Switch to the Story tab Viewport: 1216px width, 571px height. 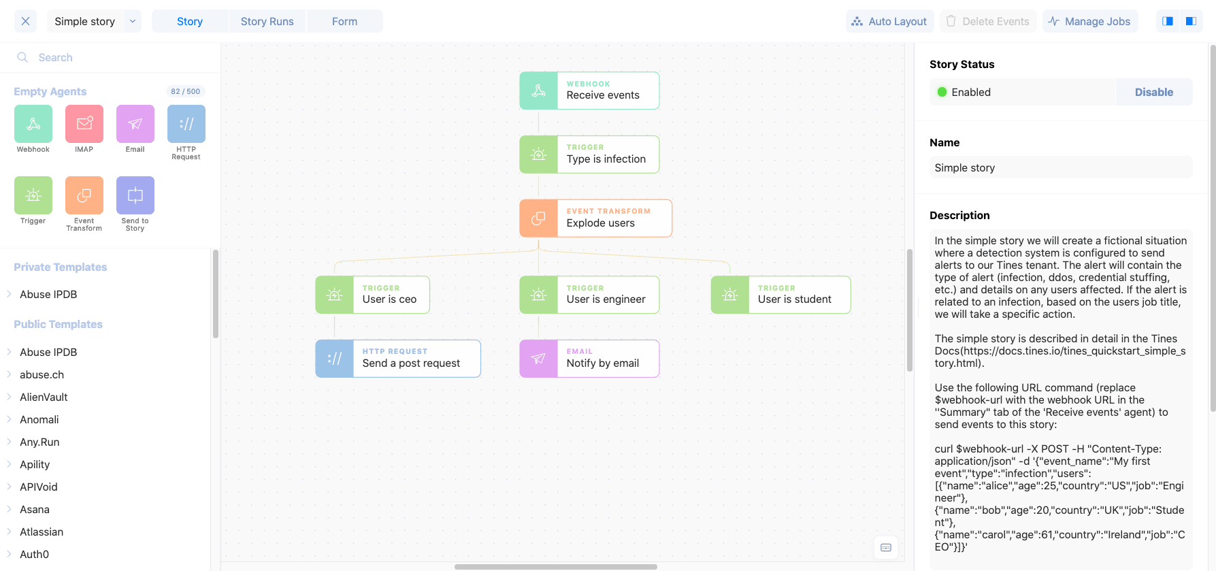tap(190, 21)
